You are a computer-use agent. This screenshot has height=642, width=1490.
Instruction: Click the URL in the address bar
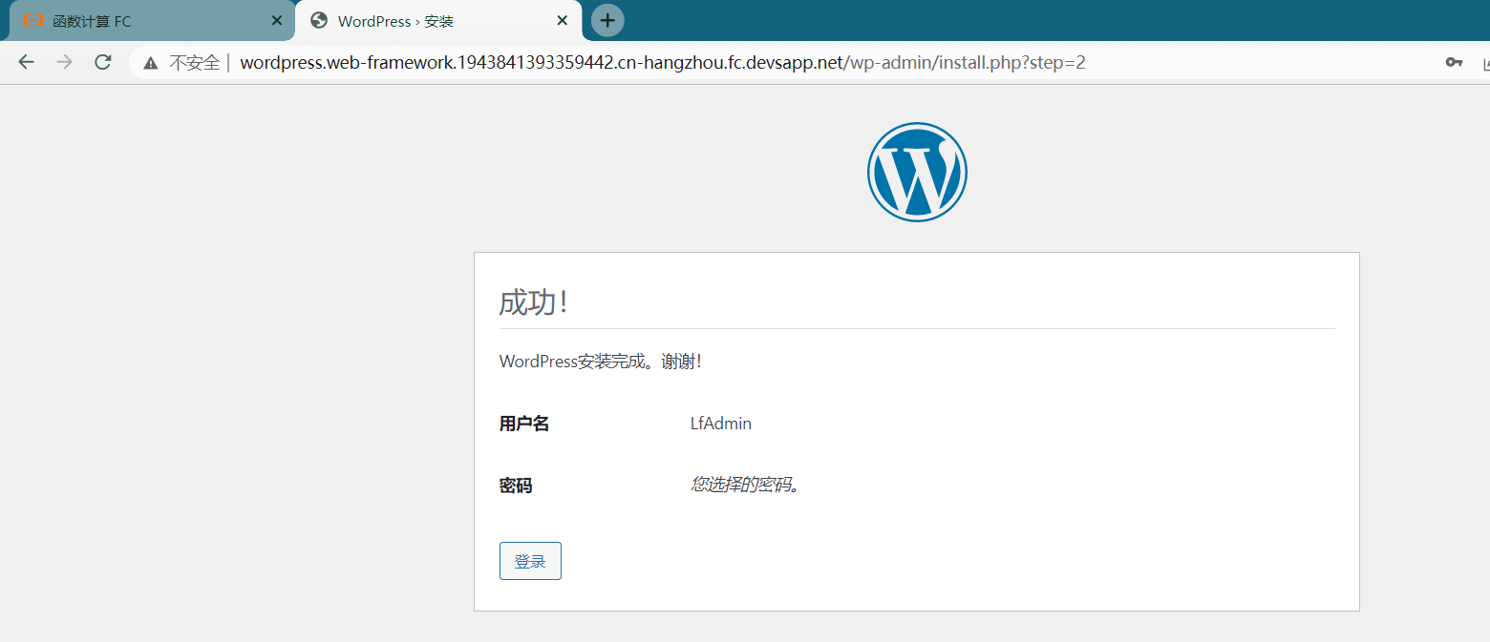(663, 63)
